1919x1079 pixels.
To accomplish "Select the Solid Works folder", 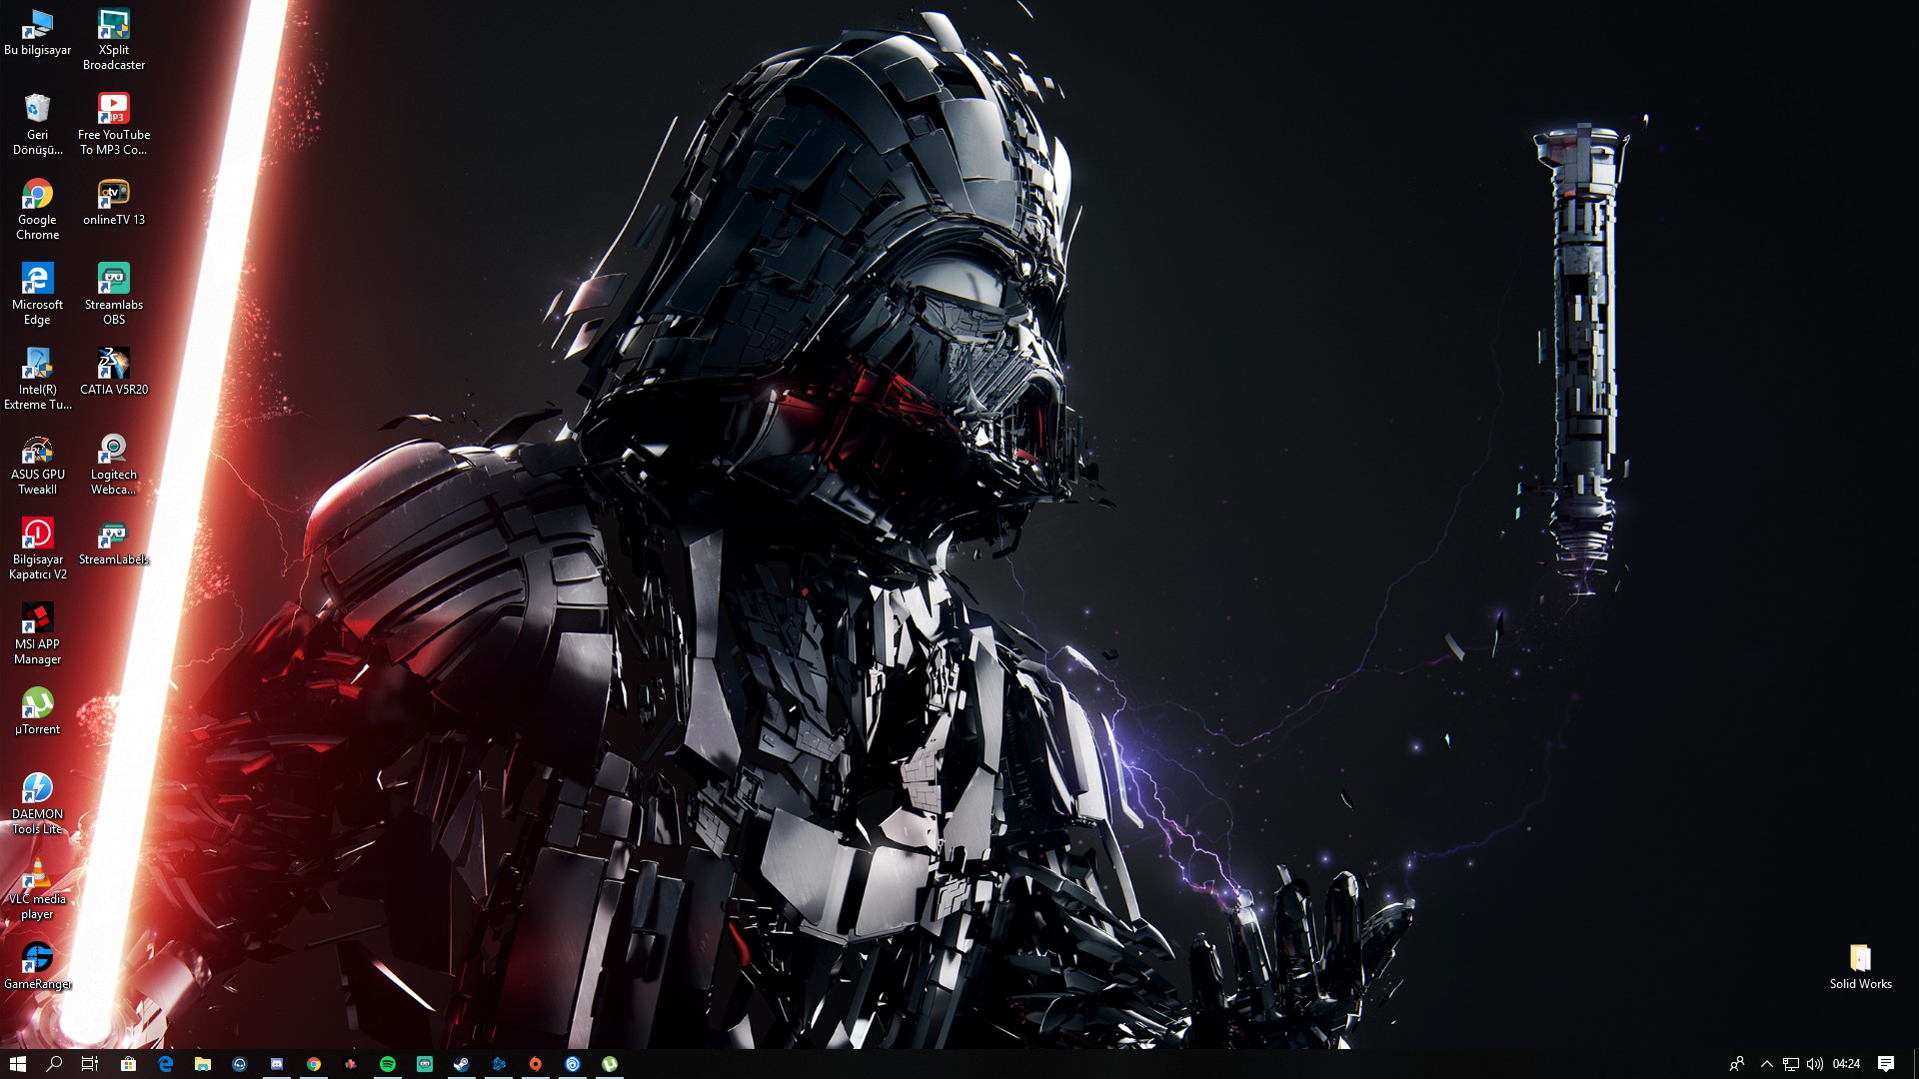I will pos(1860,958).
